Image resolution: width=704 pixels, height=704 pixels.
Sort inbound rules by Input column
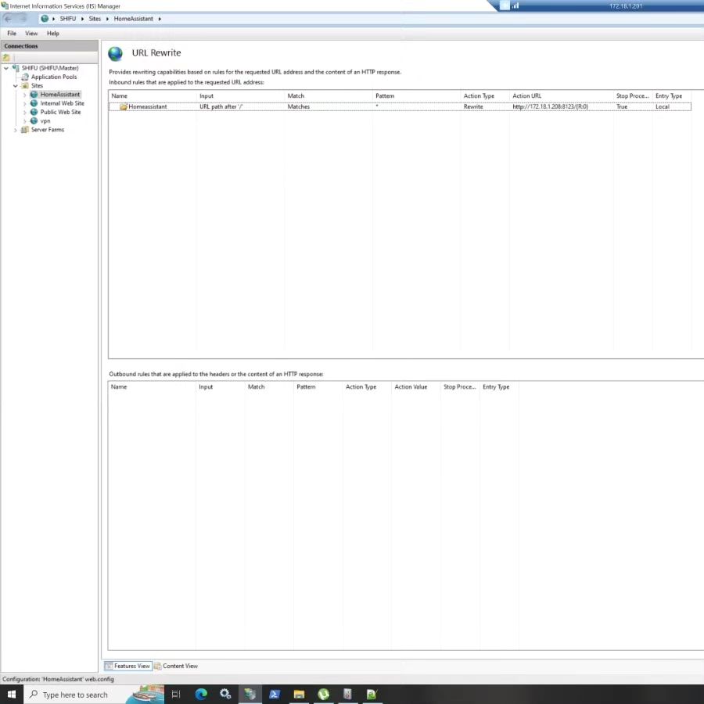pos(240,96)
